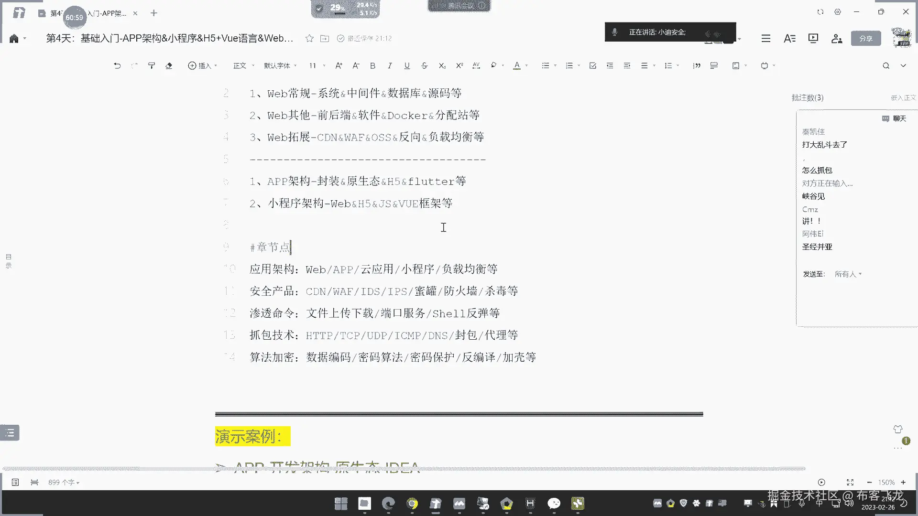Insert a quote block
Viewport: 918px width, 516px height.
pyautogui.click(x=697, y=65)
